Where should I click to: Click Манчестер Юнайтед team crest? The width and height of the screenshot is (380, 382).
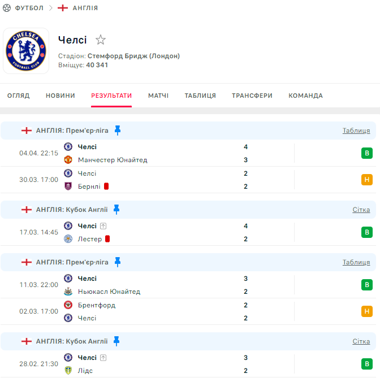pos(68,160)
